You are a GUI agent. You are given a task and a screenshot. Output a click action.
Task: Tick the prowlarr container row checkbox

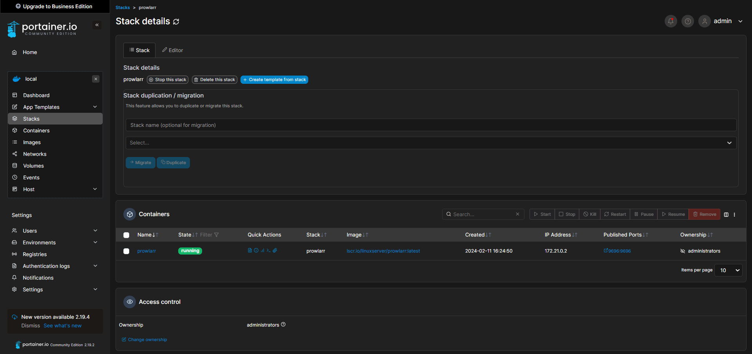click(x=126, y=251)
